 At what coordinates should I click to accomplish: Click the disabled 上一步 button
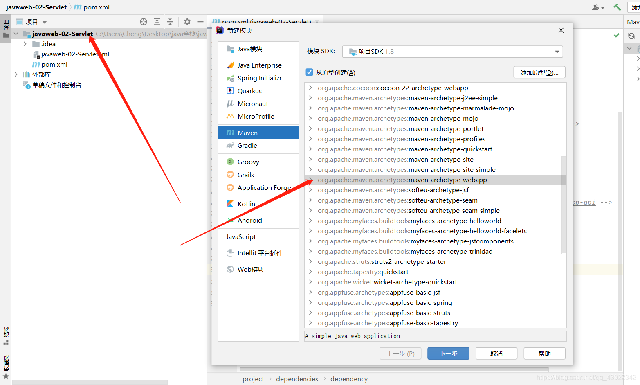(x=401, y=353)
